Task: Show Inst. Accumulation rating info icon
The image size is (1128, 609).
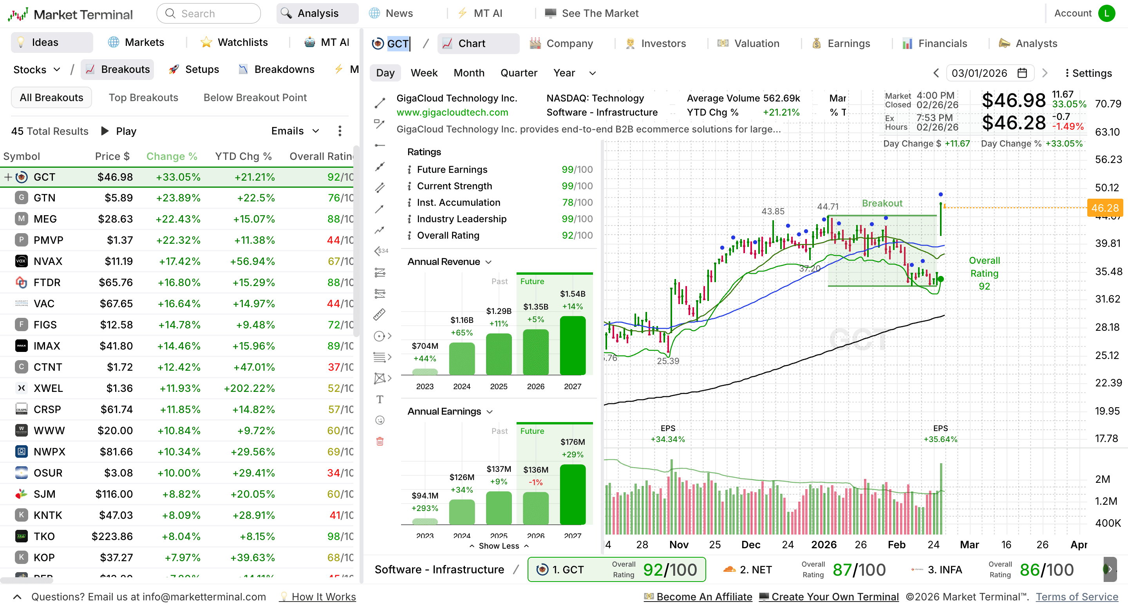Action: [x=409, y=203]
